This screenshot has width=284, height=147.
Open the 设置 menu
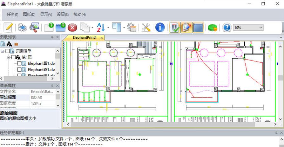coord(63,14)
